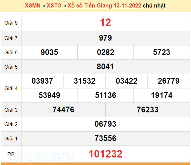191x165 pixels.
Task: Click the Giải 4 number 53949
Action: point(49,95)
